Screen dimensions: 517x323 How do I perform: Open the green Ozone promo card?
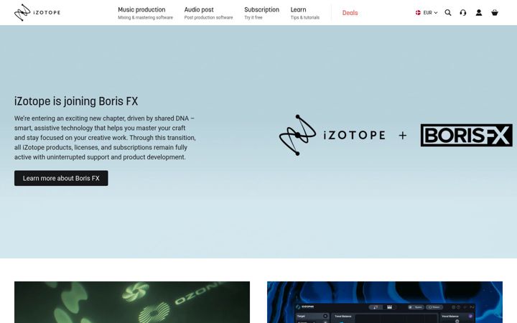(x=132, y=302)
